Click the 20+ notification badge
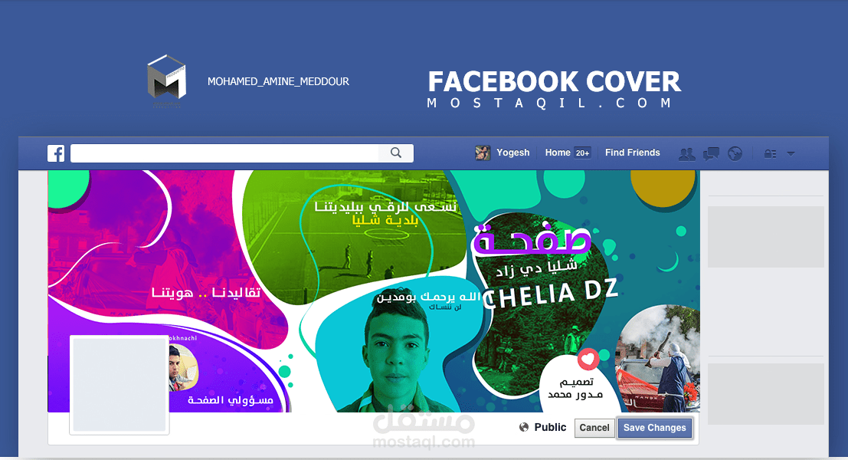Screen dimensions: 848x460 [582, 153]
